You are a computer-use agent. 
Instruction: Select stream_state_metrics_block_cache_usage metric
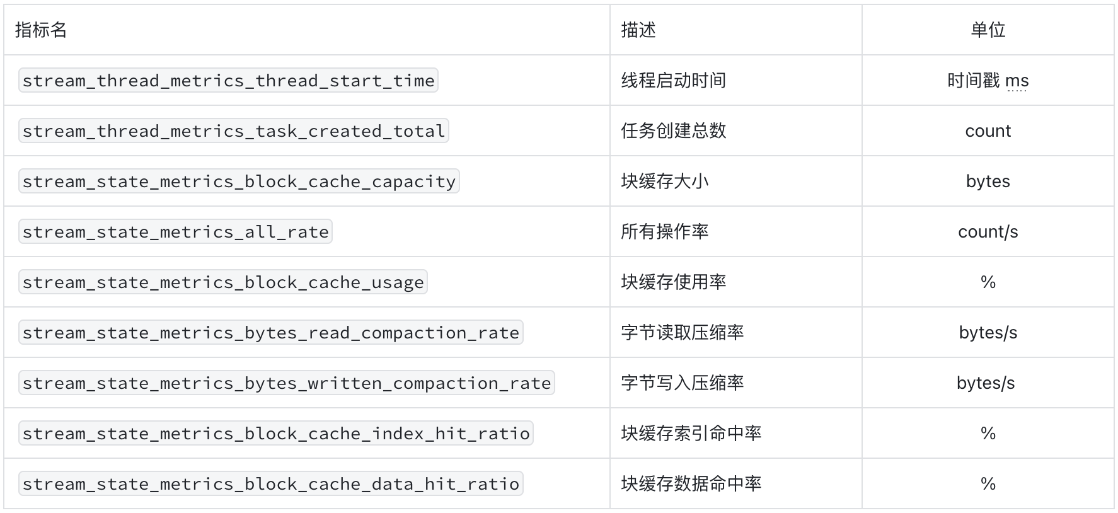click(223, 282)
